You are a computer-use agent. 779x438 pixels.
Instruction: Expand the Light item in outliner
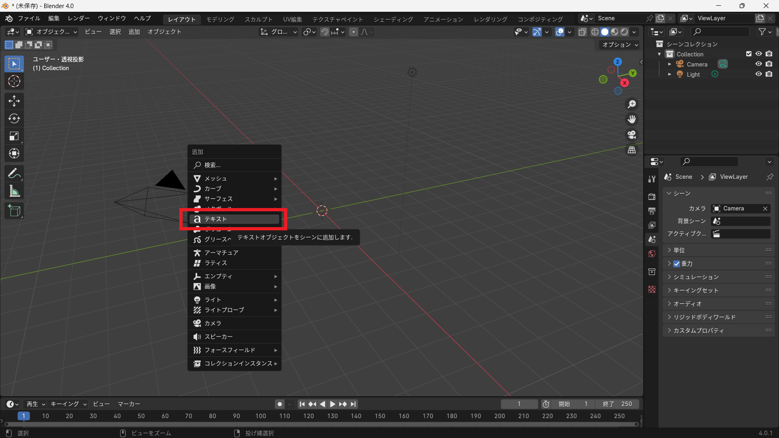point(669,75)
